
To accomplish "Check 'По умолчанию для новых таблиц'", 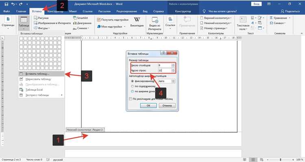I will coord(131,99).
